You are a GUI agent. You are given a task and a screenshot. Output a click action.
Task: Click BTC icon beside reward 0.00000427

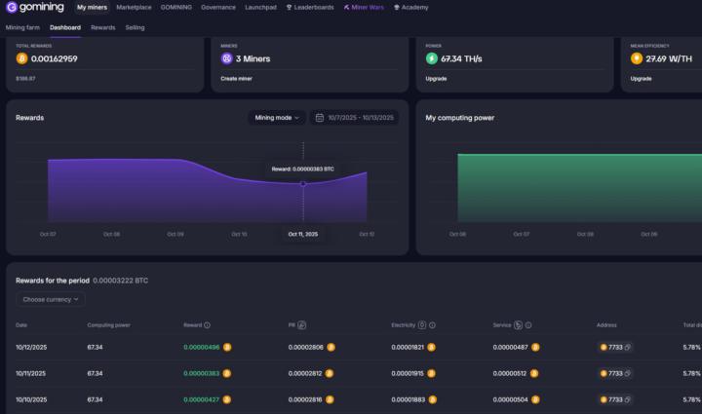click(x=227, y=400)
